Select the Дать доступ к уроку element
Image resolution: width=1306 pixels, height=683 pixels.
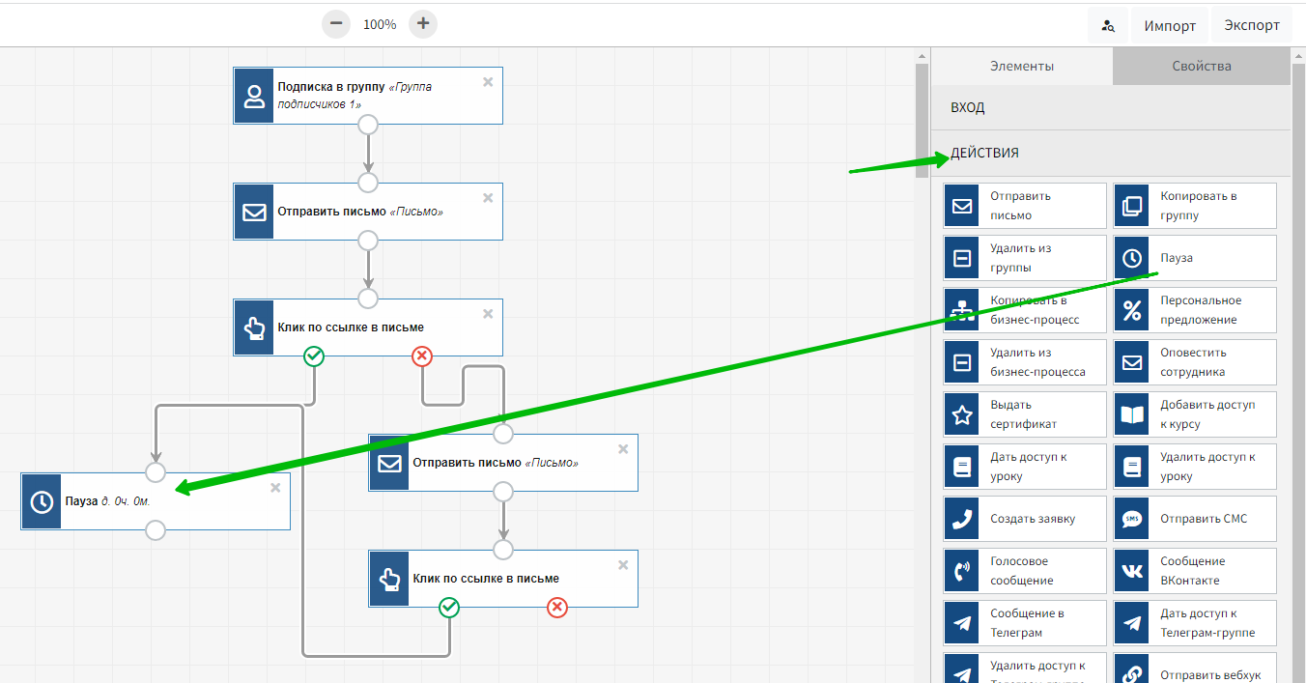point(1025,467)
